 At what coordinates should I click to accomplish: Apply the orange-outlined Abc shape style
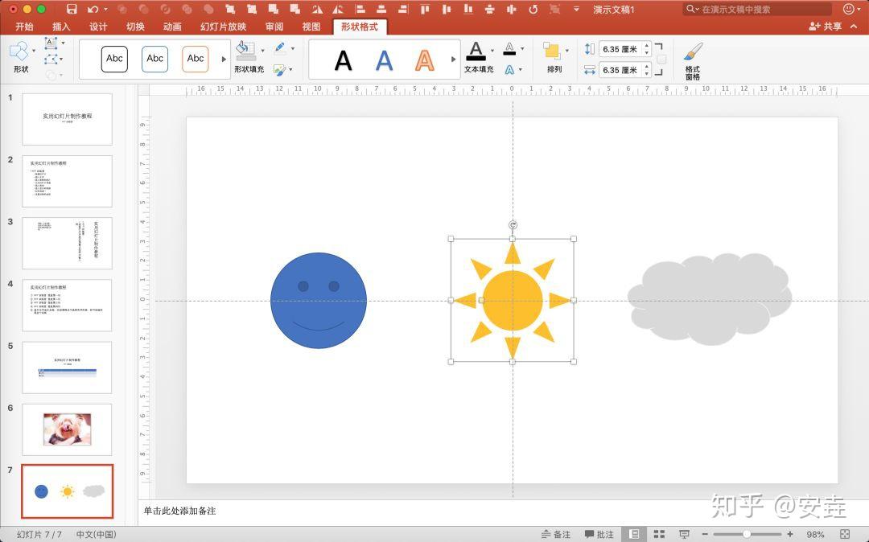[x=196, y=59]
